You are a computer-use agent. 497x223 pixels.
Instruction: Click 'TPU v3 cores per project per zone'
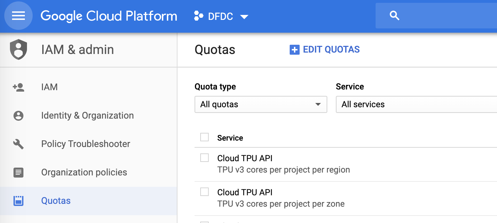(x=281, y=204)
